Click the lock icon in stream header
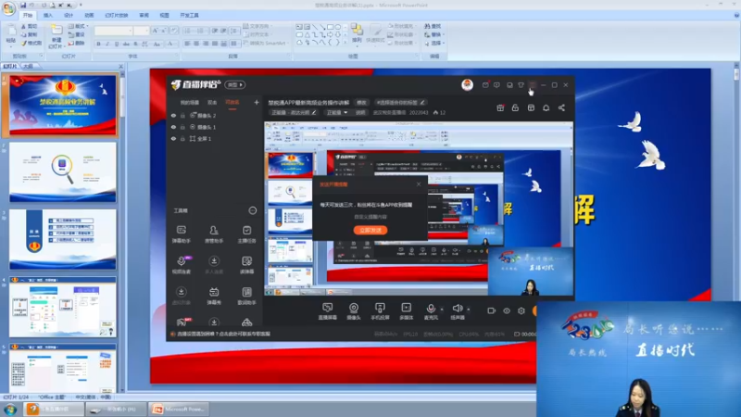The height and width of the screenshot is (417, 741). pyautogui.click(x=515, y=107)
